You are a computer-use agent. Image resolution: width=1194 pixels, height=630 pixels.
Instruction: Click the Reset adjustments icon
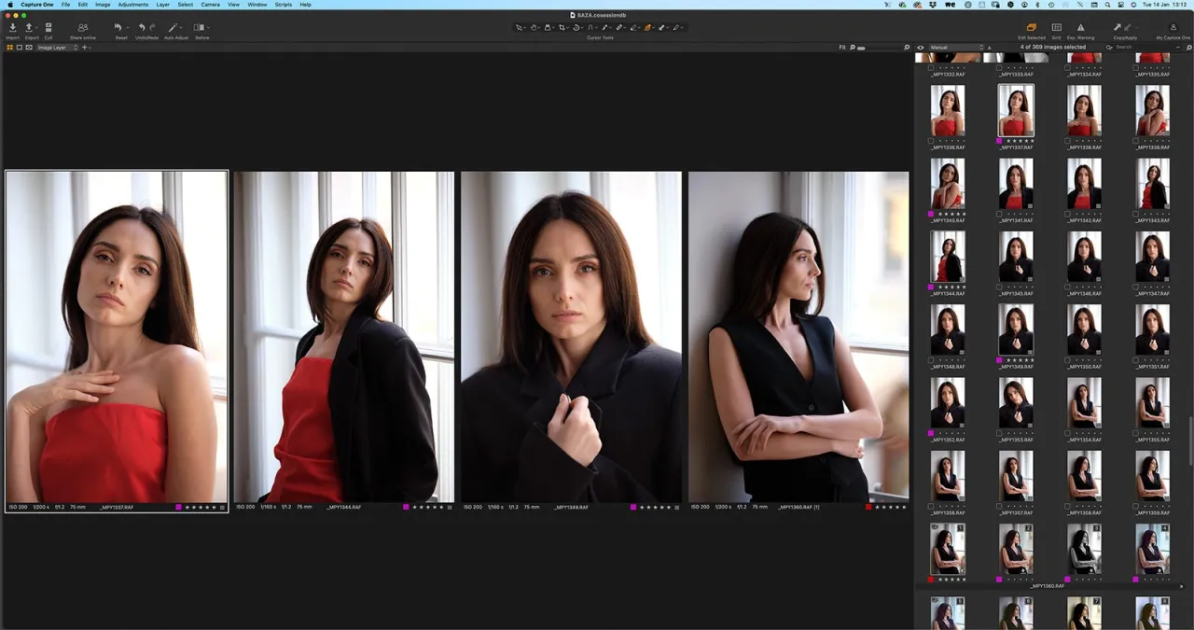click(118, 26)
